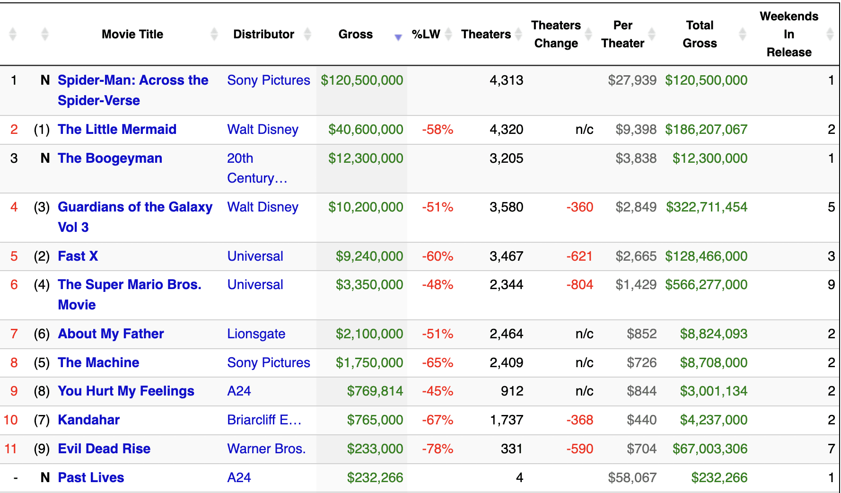Open the Kandahar movie link
Screen dimensions: 841x493
point(88,420)
